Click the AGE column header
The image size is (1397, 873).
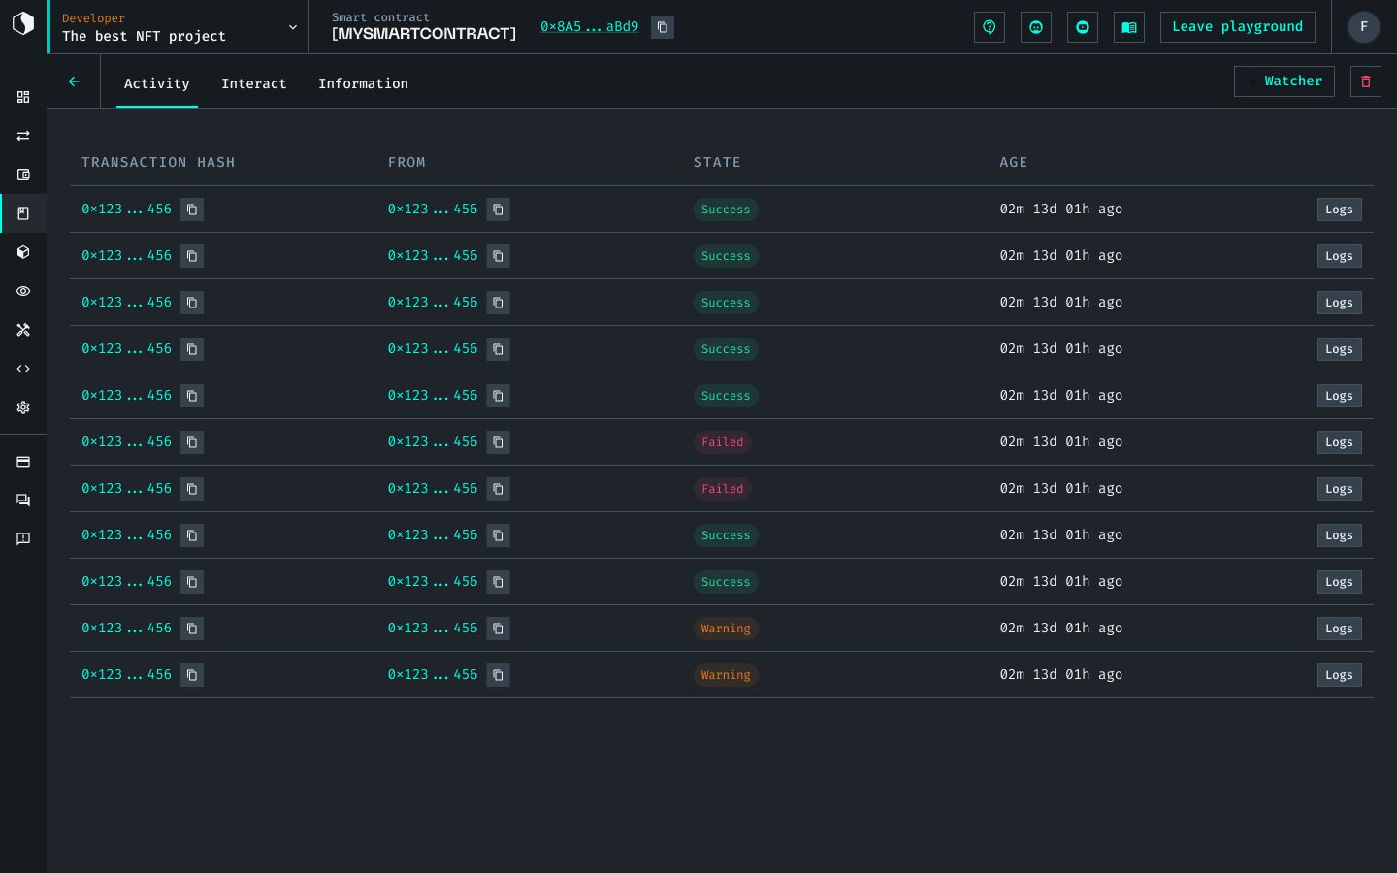click(1014, 162)
